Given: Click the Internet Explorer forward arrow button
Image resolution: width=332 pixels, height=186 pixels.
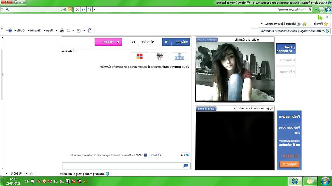Looking at the screenshot, I should pyautogui.click(x=321, y=9).
